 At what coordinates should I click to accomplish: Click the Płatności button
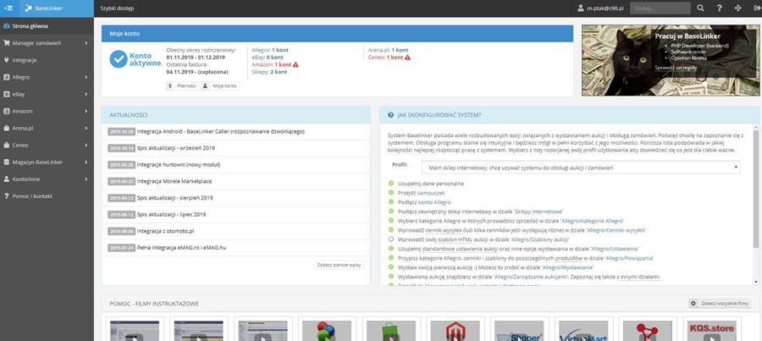point(183,86)
